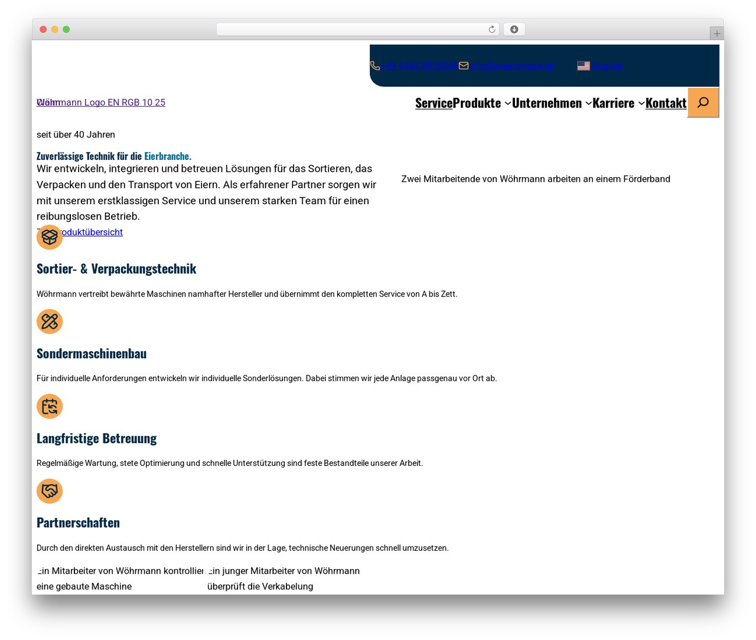756x640 pixels.
Task: Expand the Unternehmen submenu chevron
Action: pyautogui.click(x=588, y=103)
